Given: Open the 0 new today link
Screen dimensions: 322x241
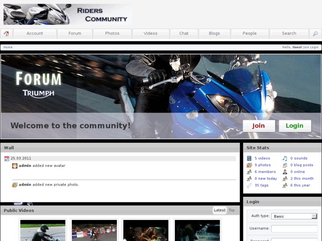Looking at the screenshot, I should (266, 179).
